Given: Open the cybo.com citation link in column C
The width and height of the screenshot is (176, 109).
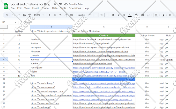Looking at the screenshot, I should pos(102,100).
